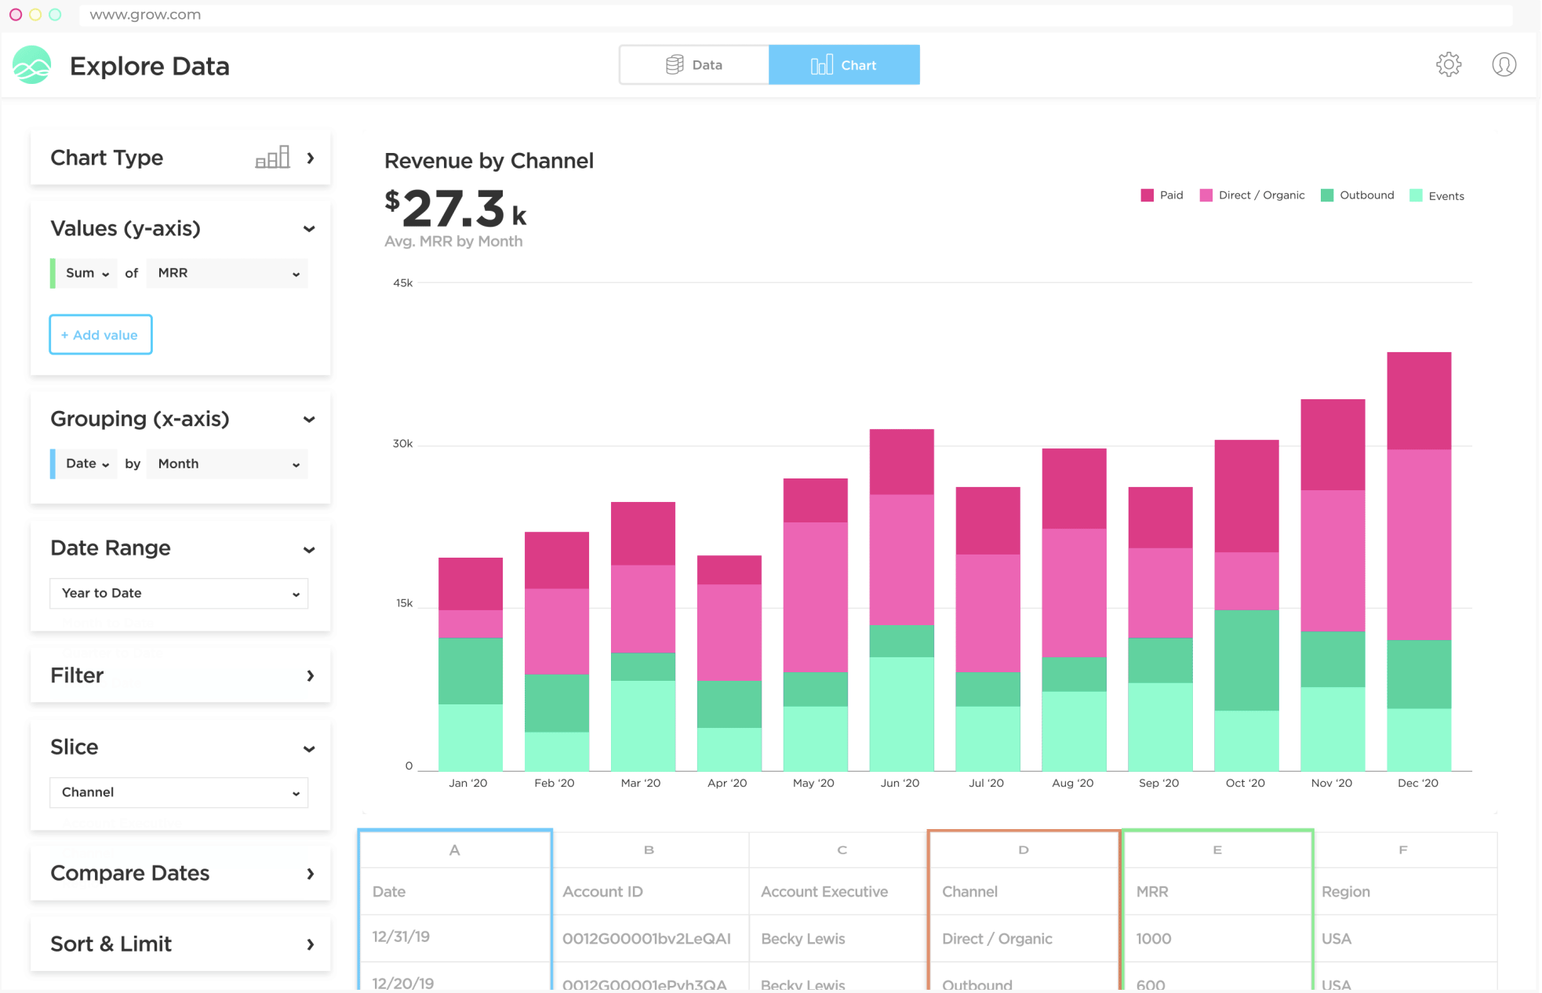1542x993 pixels.
Task: Toggle Outbound series in legend
Action: [x=1366, y=195]
